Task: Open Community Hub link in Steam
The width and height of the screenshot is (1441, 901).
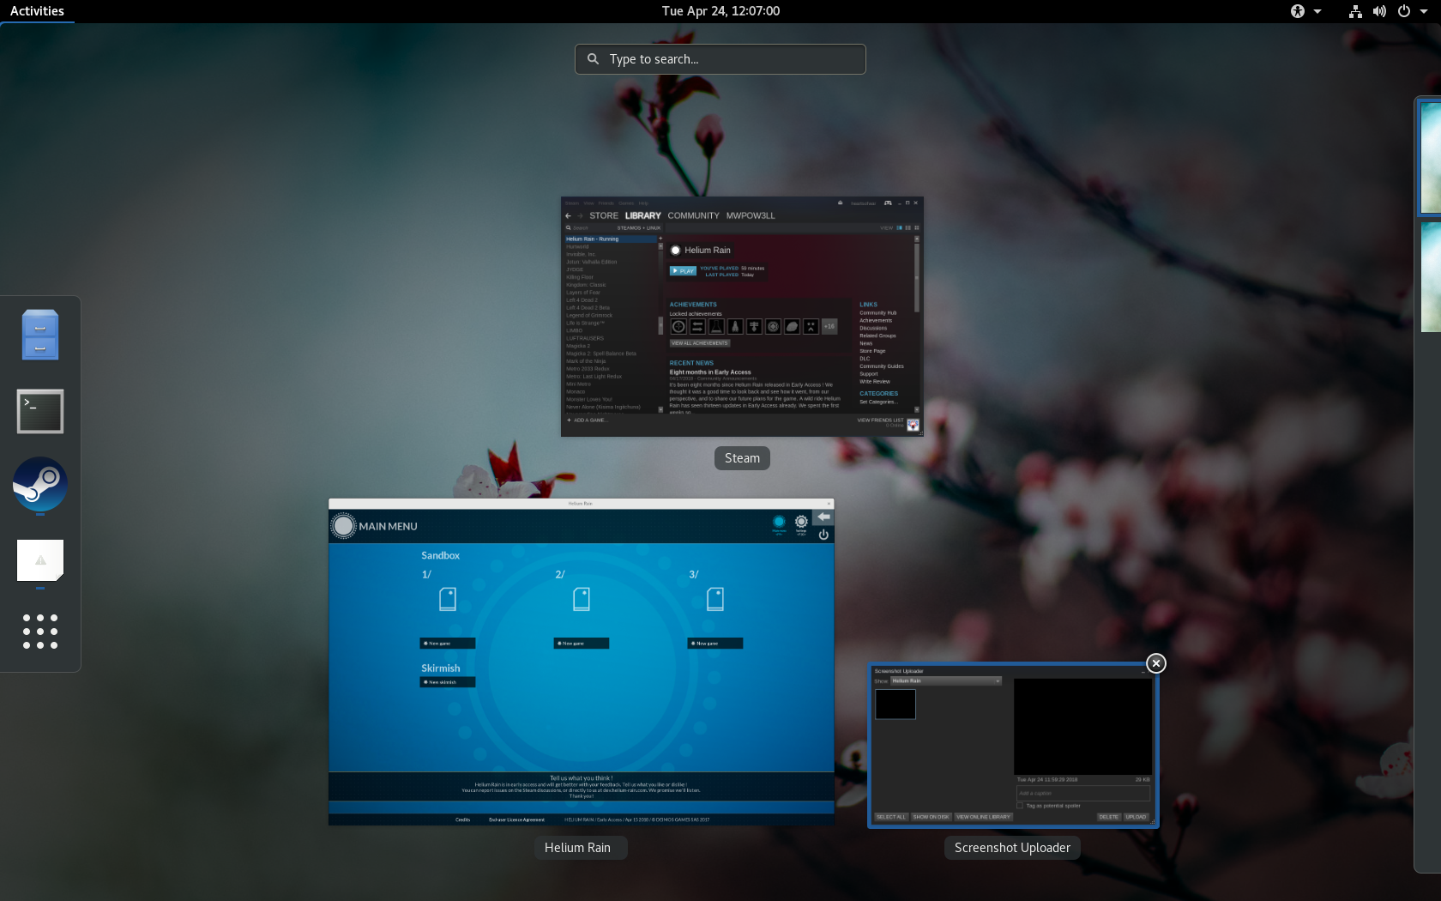Action: (878, 313)
